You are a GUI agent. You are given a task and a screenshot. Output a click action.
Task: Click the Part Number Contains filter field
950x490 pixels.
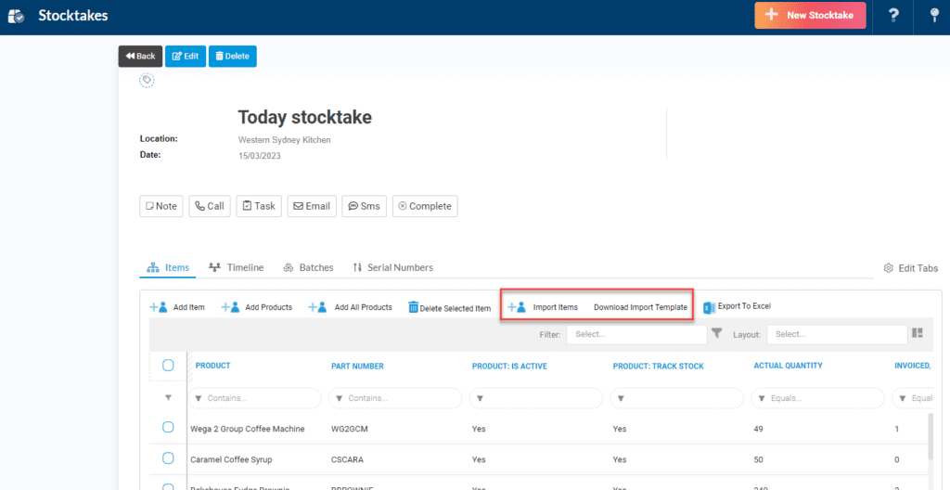tap(395, 398)
